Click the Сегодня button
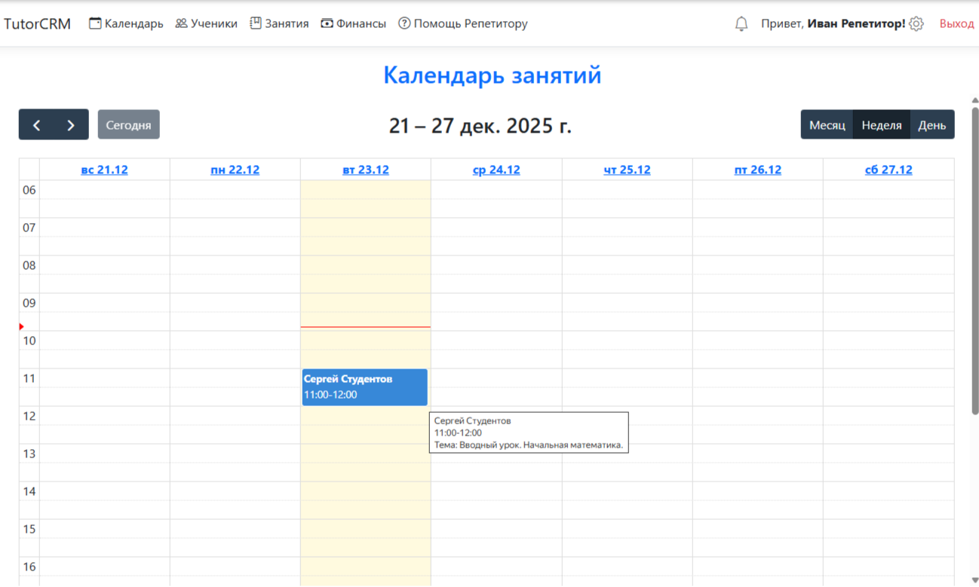 click(128, 124)
